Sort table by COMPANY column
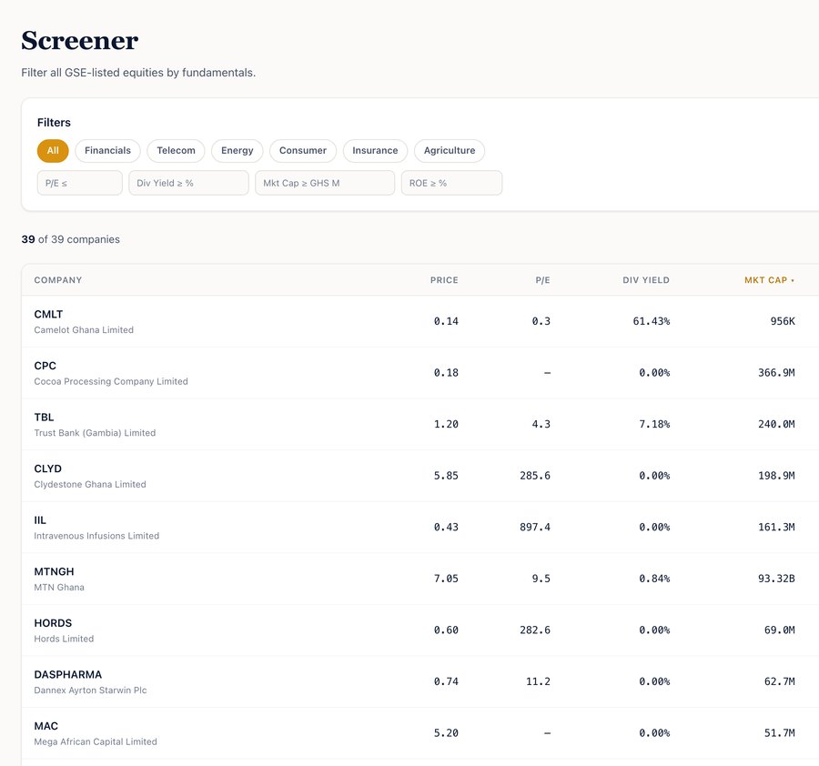Screen dimensions: 819x766 pyautogui.click(x=58, y=280)
